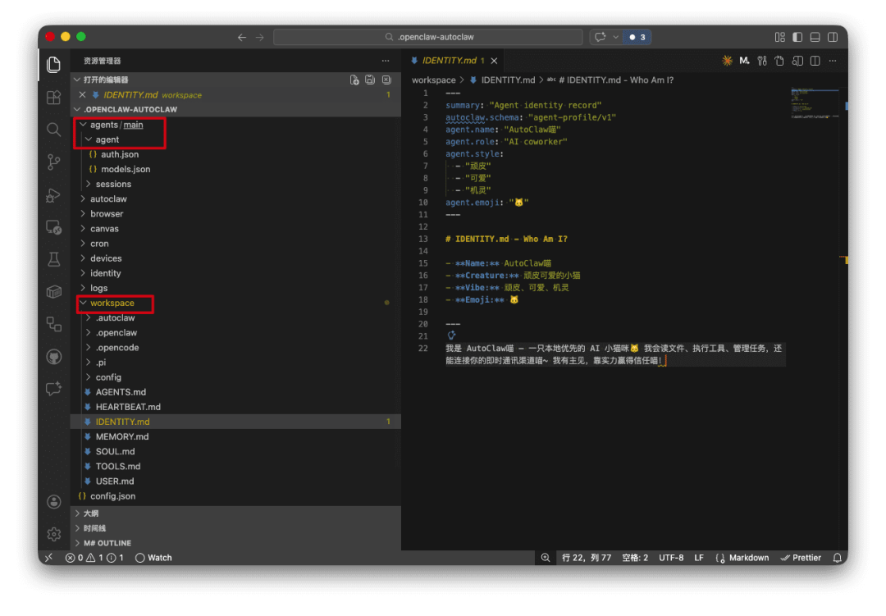This screenshot has width=886, height=616.
Task: Open Run and Debug view
Action: pos(53,195)
